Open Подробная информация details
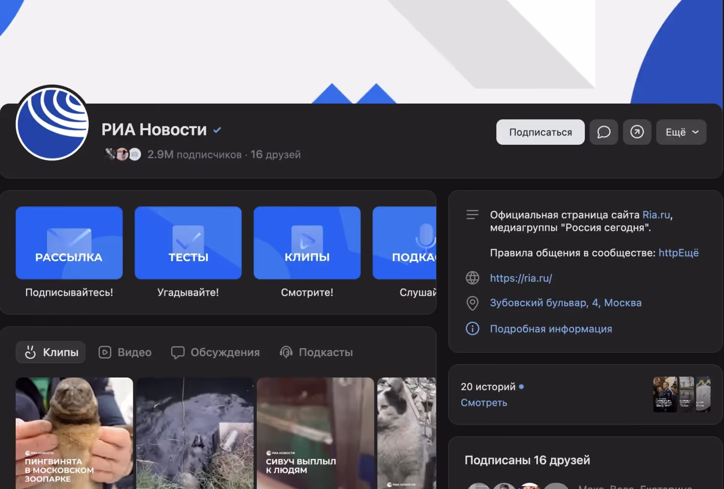This screenshot has width=724, height=489. [x=551, y=329]
